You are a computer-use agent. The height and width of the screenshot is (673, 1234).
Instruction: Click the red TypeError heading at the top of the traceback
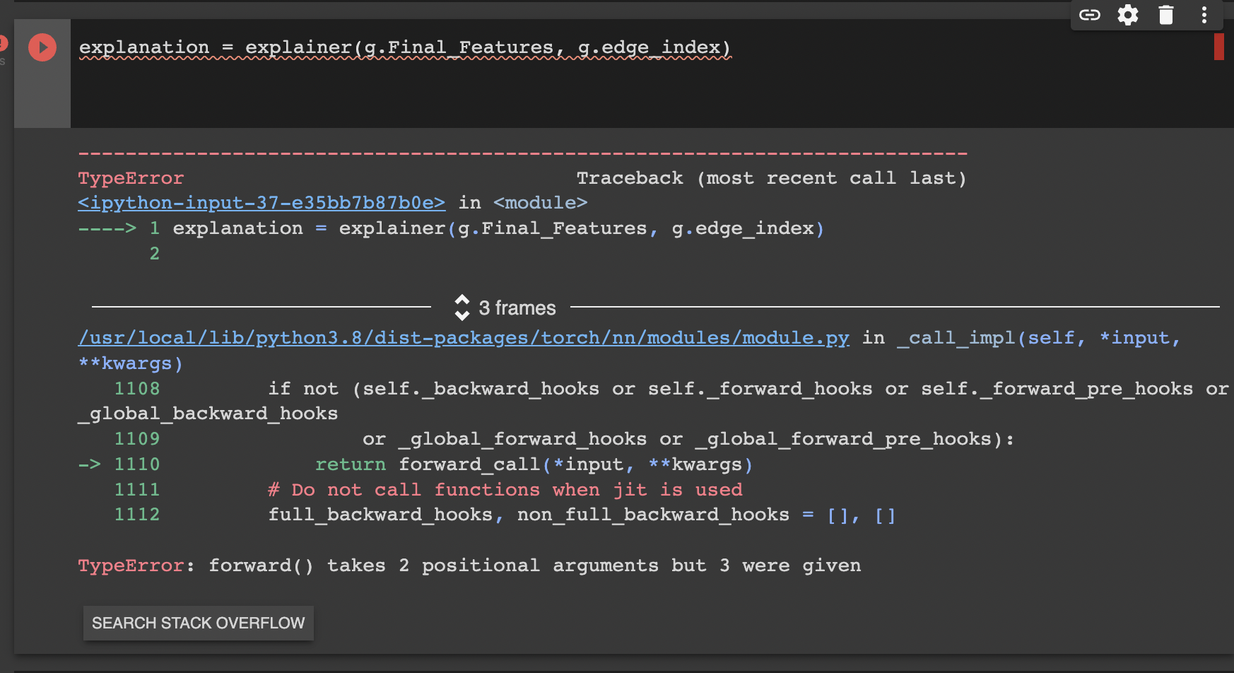(x=131, y=178)
